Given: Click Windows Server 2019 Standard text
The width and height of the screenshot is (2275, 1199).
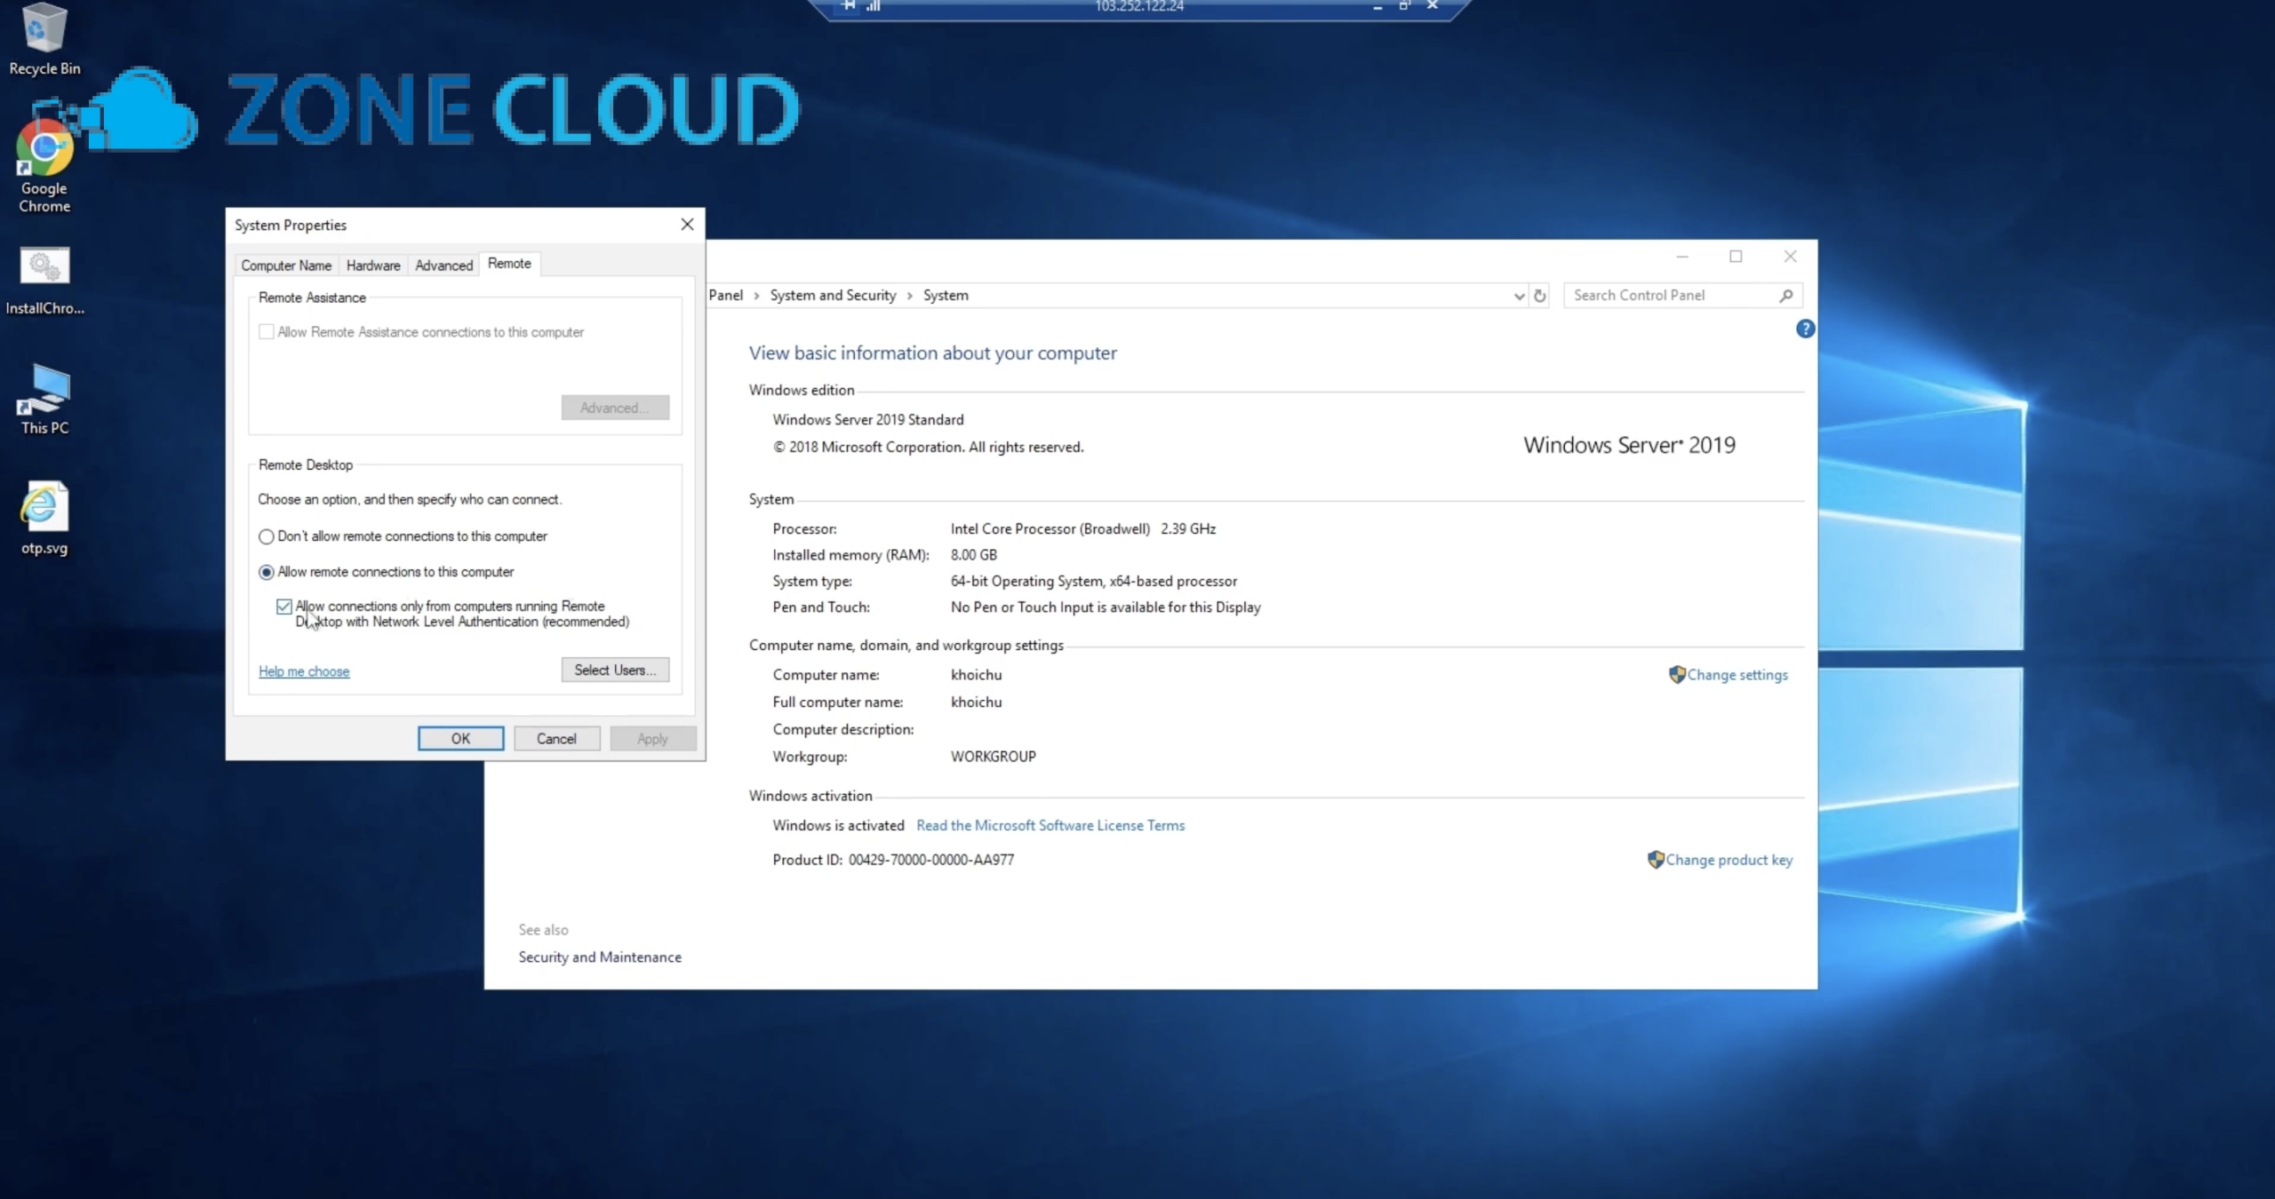Looking at the screenshot, I should pyautogui.click(x=867, y=419).
